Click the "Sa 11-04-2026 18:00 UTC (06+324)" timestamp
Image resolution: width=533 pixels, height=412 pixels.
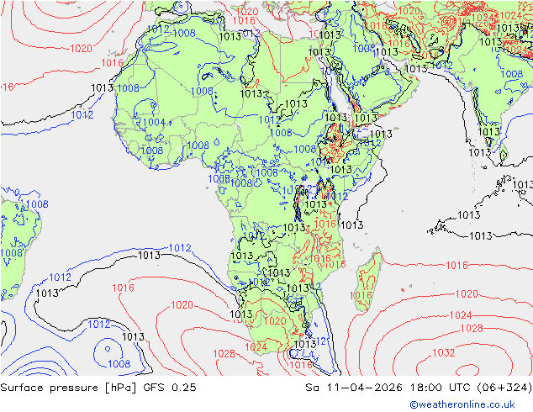point(419,388)
